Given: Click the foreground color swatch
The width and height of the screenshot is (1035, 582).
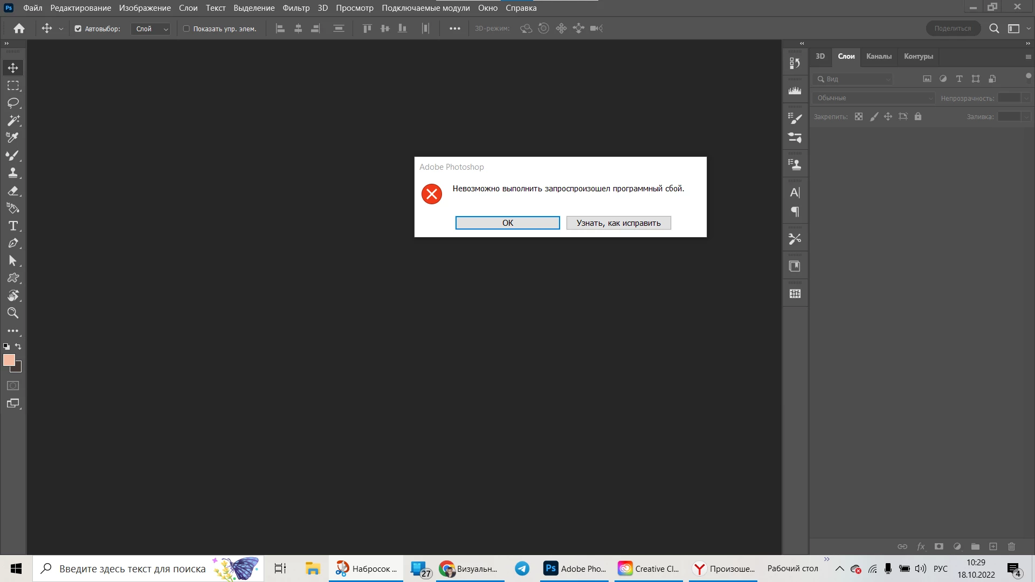Looking at the screenshot, I should click(x=9, y=360).
